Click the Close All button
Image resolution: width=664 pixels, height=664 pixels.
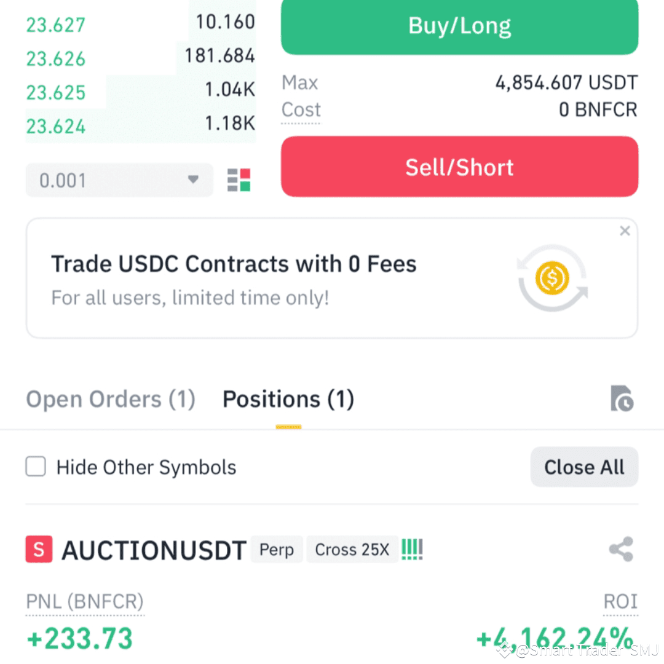[584, 467]
